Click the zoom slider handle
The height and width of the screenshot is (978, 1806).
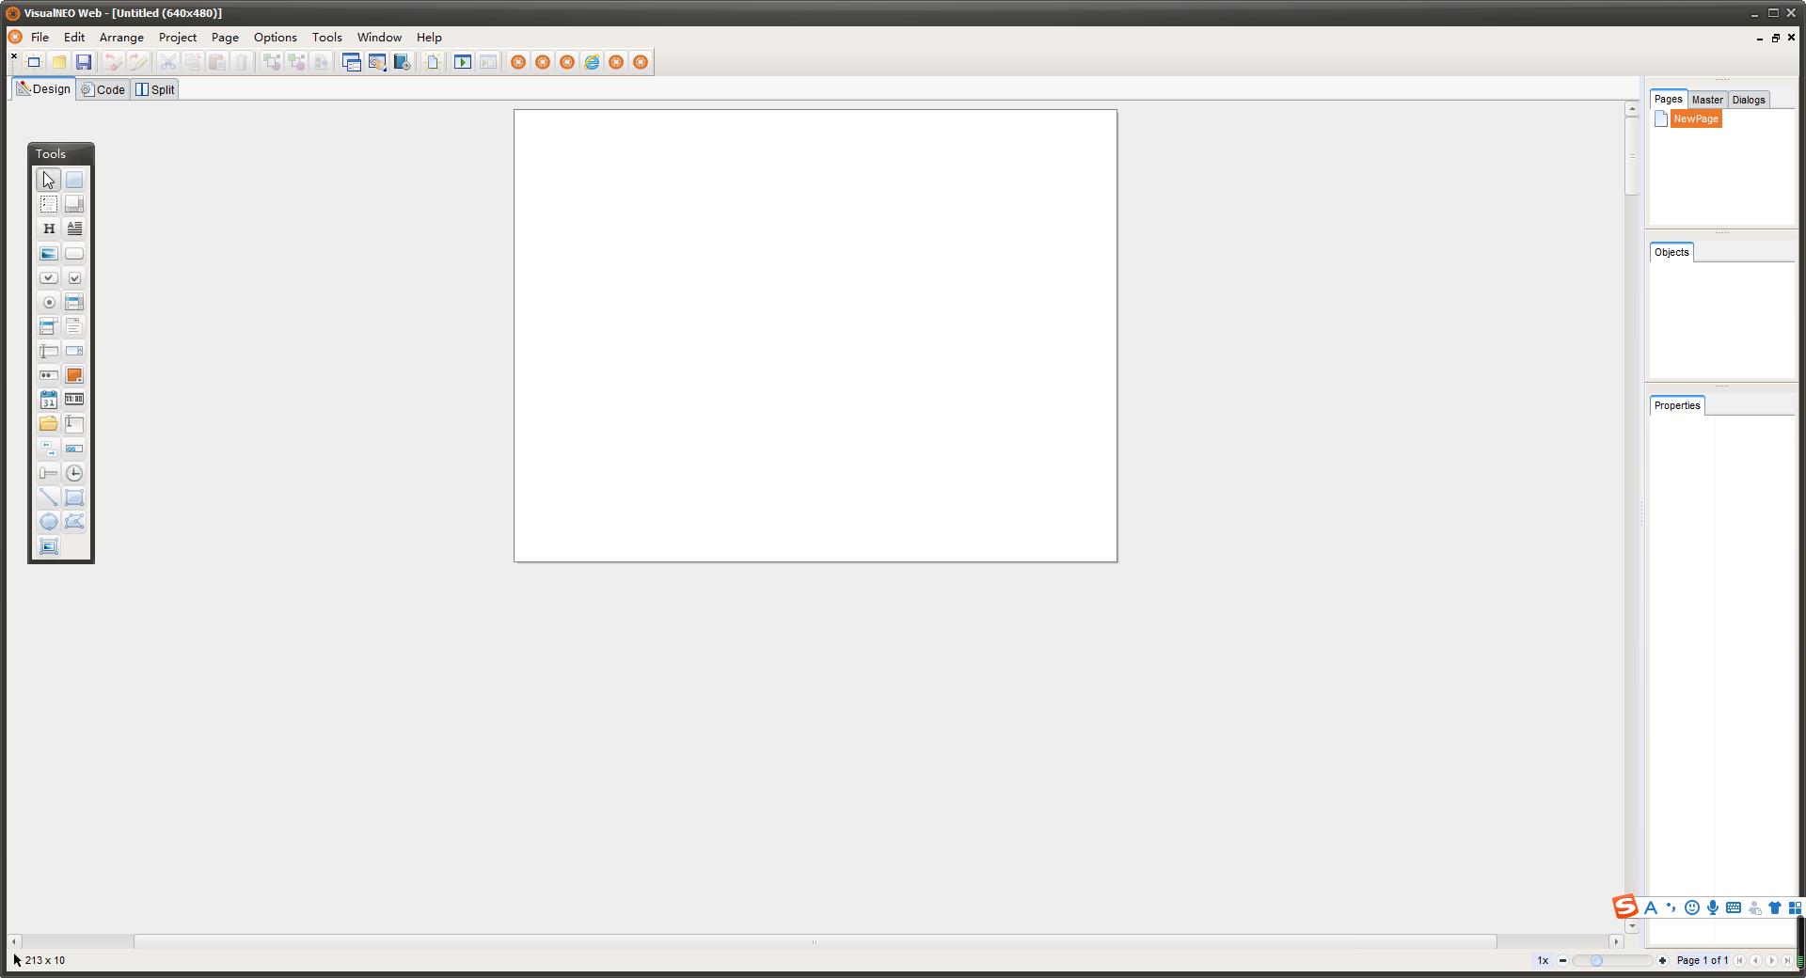[1595, 960]
